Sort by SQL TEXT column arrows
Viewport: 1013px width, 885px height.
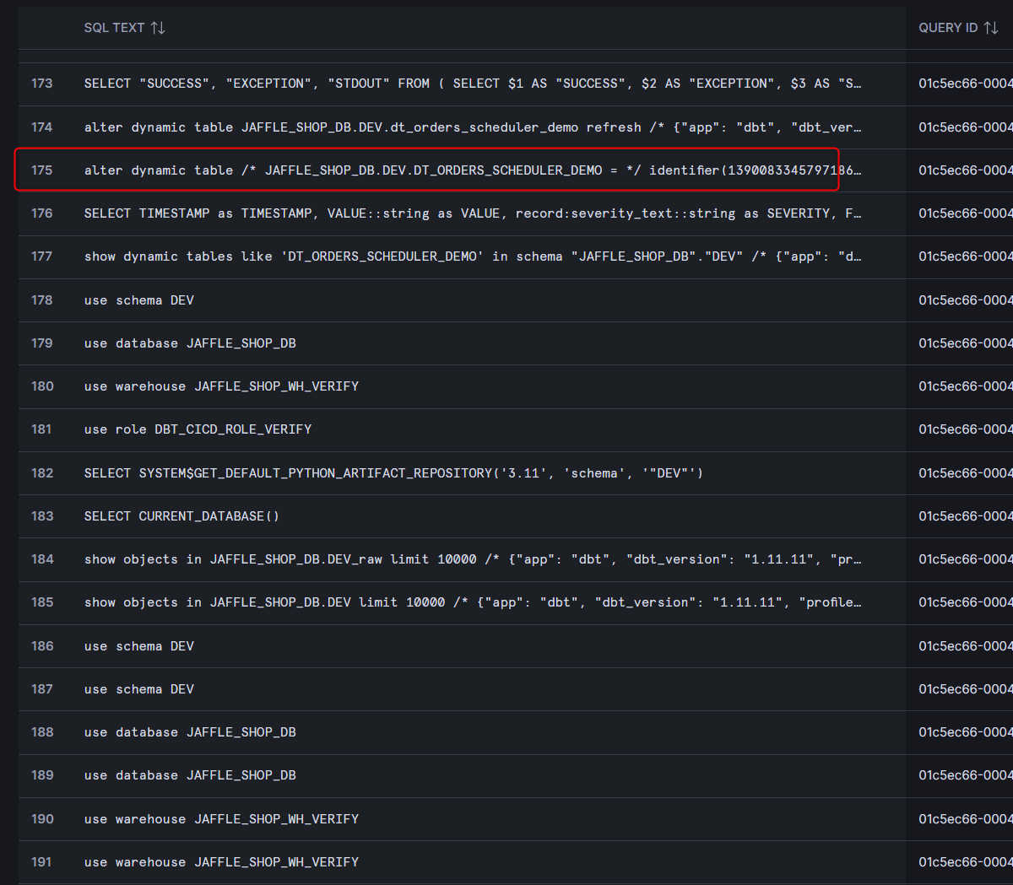pyautogui.click(x=158, y=28)
